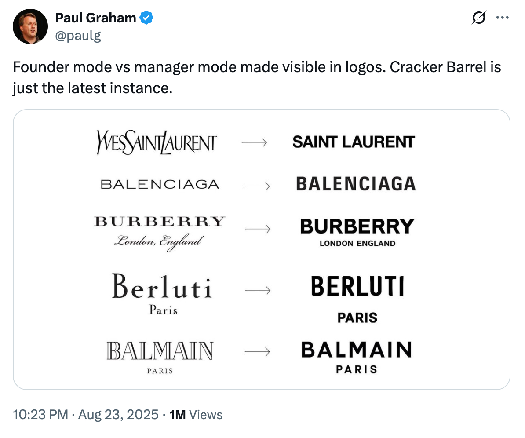Click the new bold BALENCIAGA logo
This screenshot has width=525, height=438.
tap(356, 184)
